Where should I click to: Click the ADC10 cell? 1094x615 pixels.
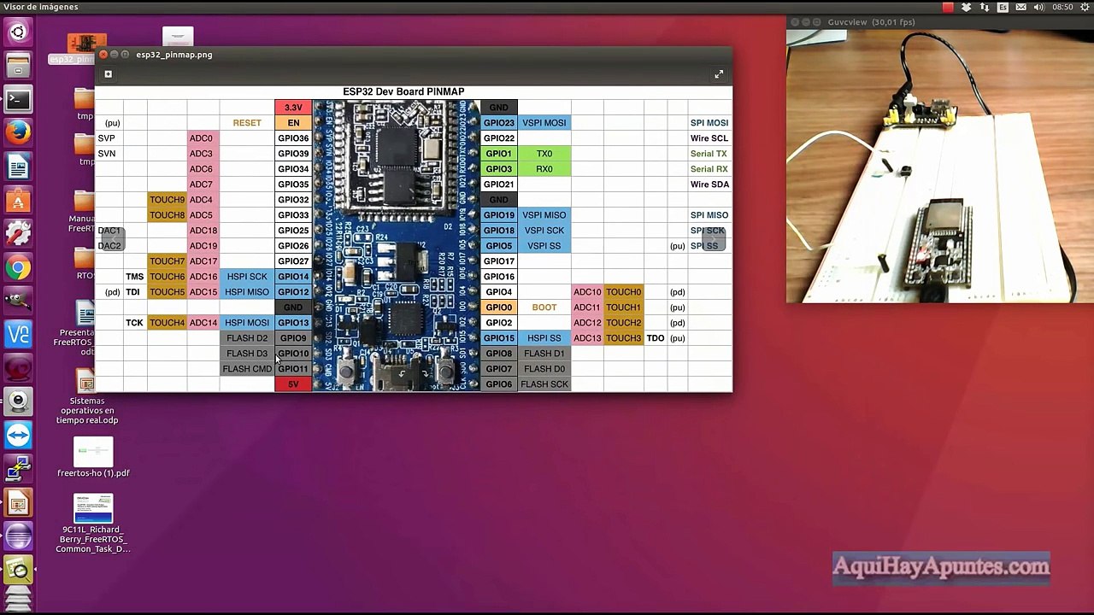[588, 292]
